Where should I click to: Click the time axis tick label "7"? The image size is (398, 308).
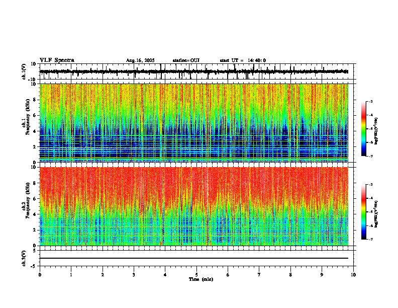pos(259,275)
